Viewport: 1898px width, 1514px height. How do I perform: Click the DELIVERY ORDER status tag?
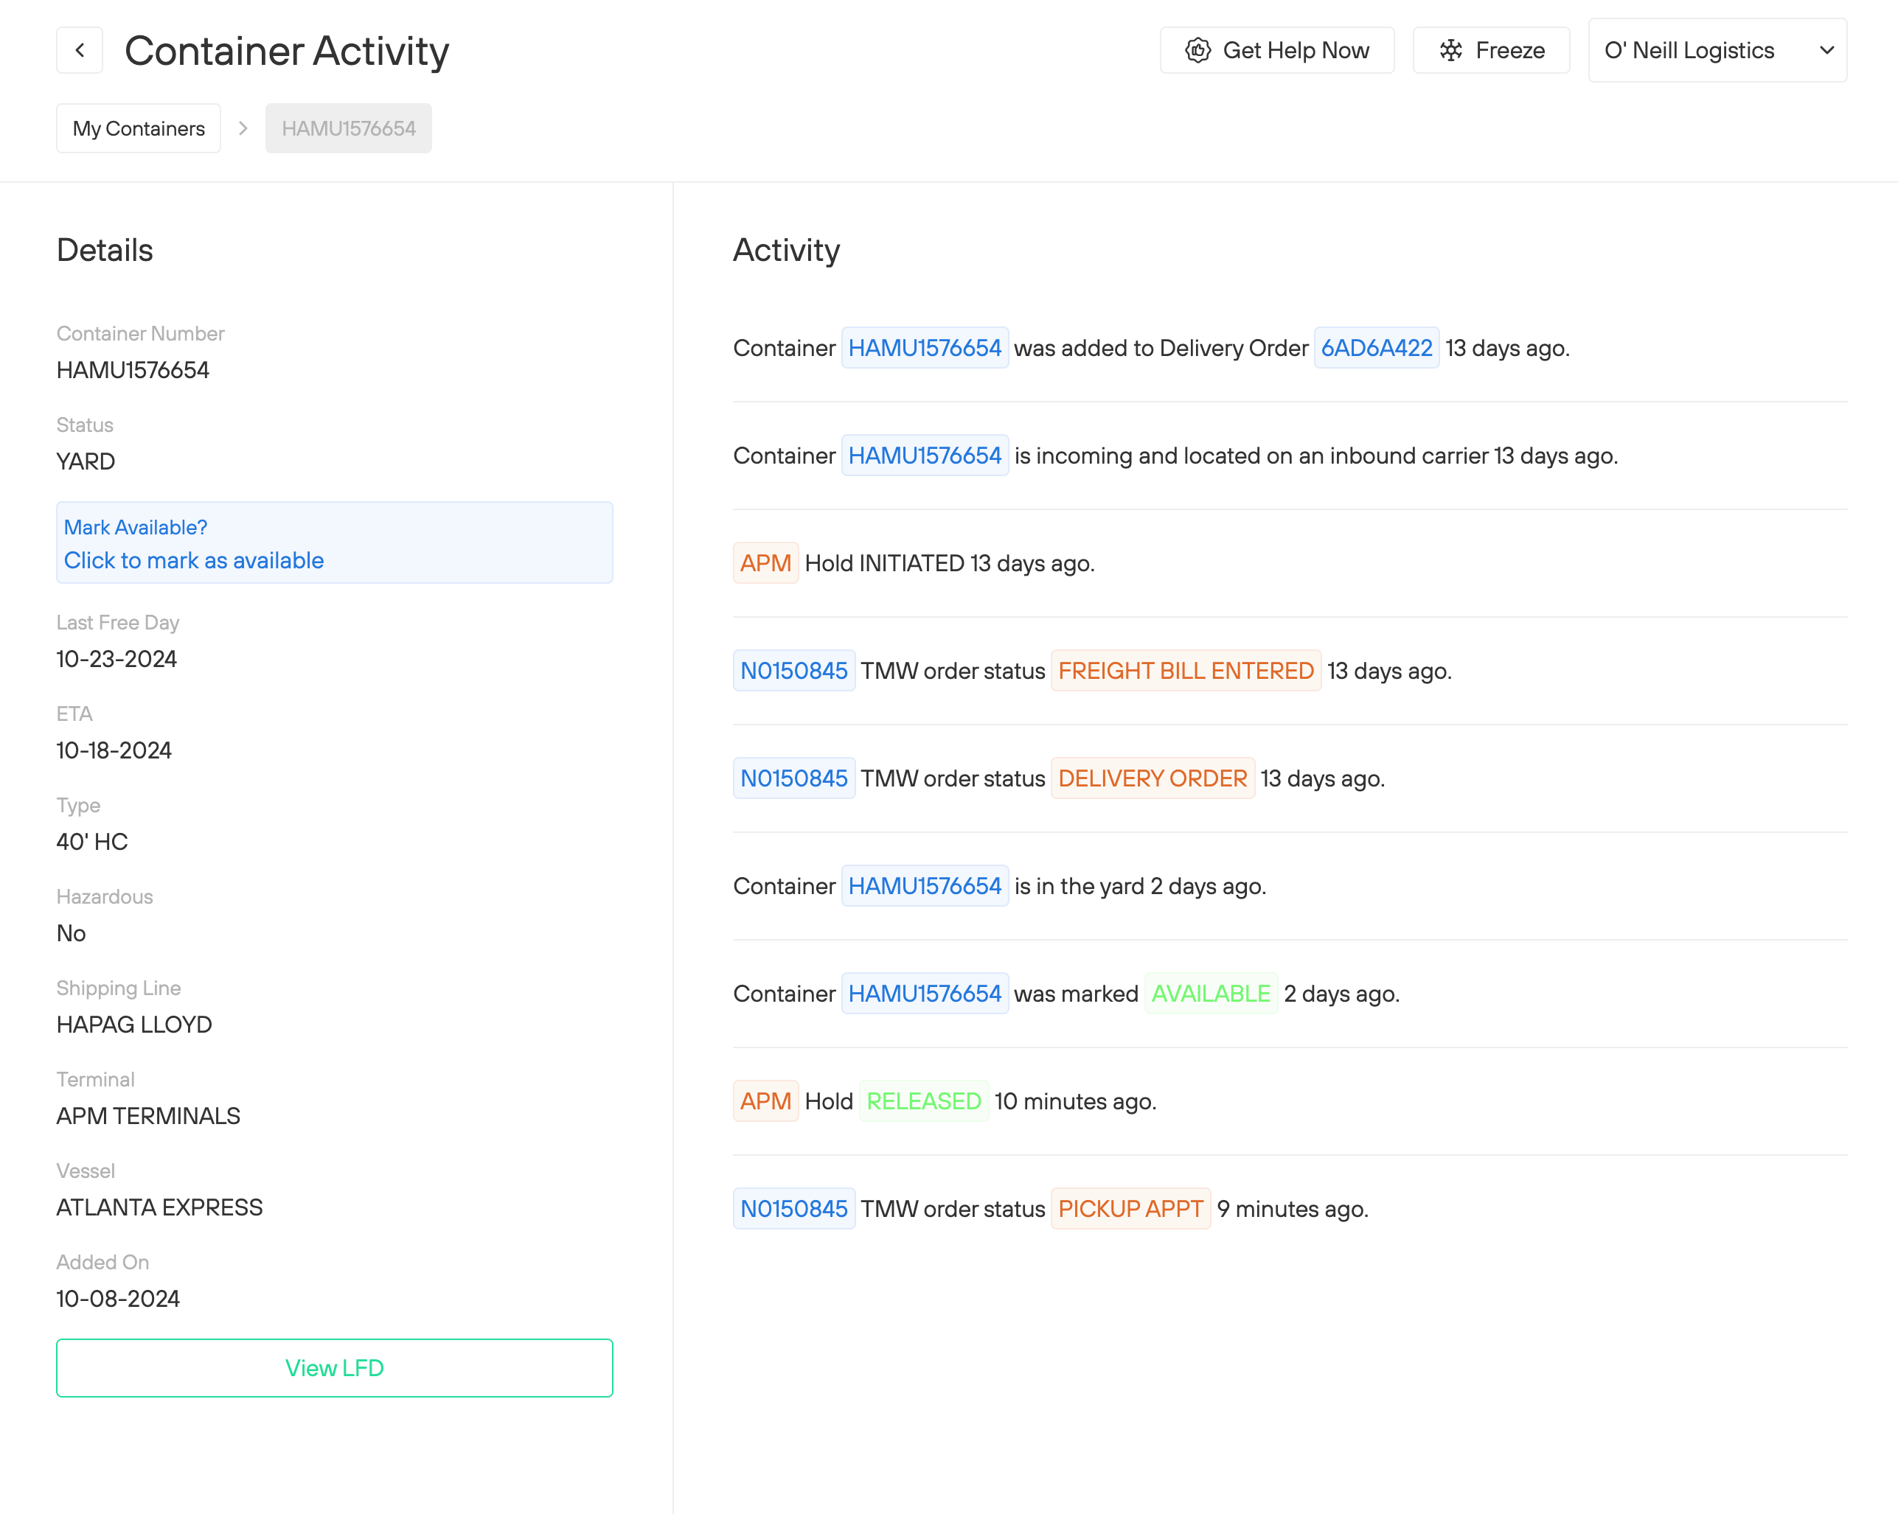[1153, 778]
